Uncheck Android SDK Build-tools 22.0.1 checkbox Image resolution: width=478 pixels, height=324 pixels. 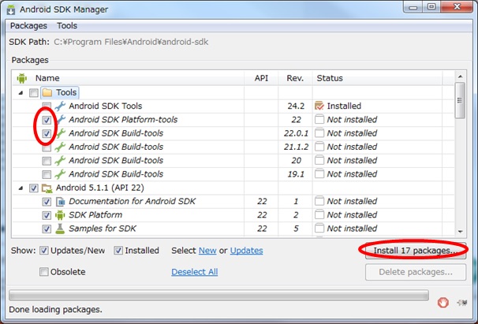47,133
